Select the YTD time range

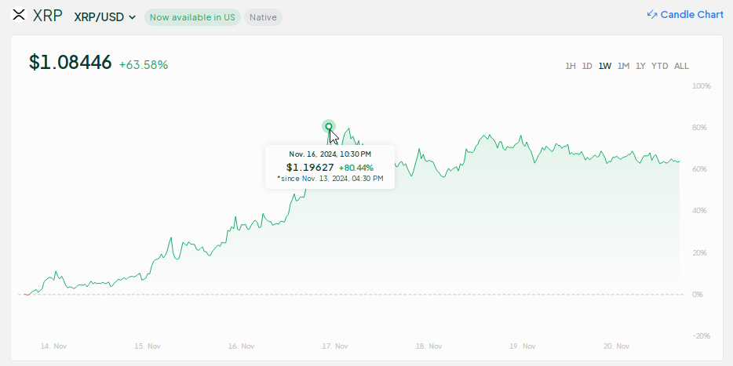[659, 66]
